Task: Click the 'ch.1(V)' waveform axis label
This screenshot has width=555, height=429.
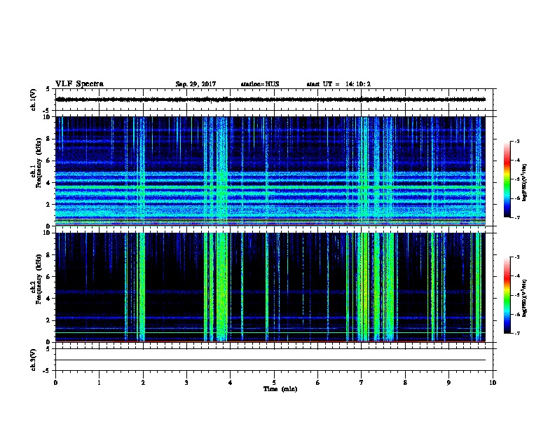Action: click(x=33, y=100)
